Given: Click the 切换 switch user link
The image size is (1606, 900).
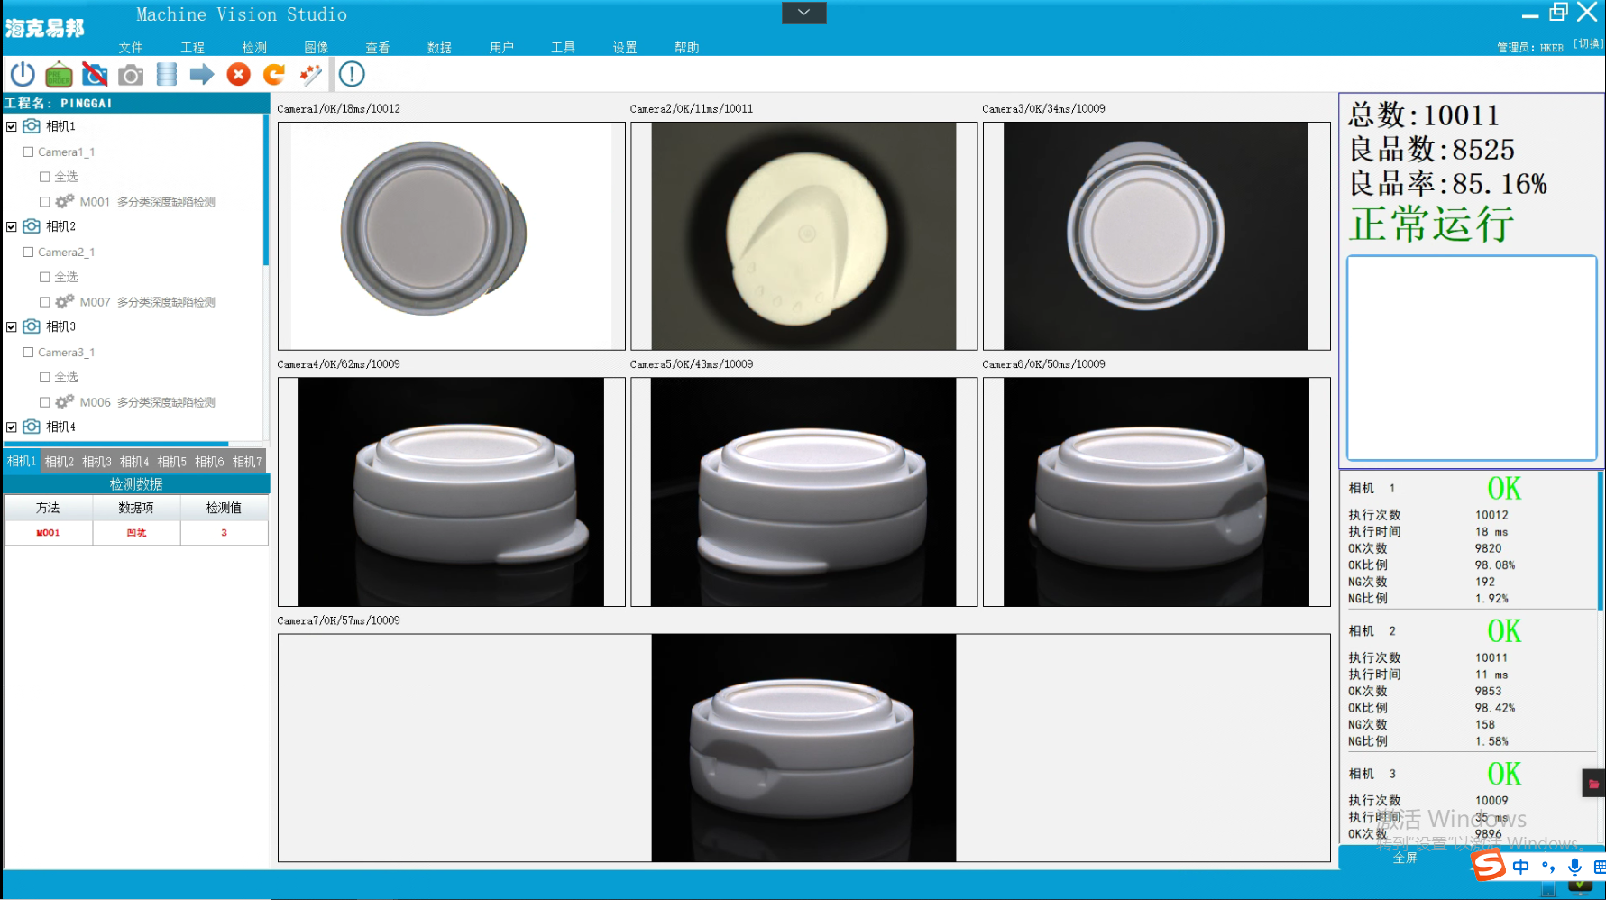Looking at the screenshot, I should pyautogui.click(x=1588, y=43).
